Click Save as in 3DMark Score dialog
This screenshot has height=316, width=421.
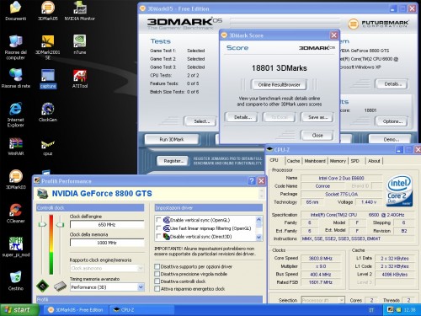[x=317, y=117]
